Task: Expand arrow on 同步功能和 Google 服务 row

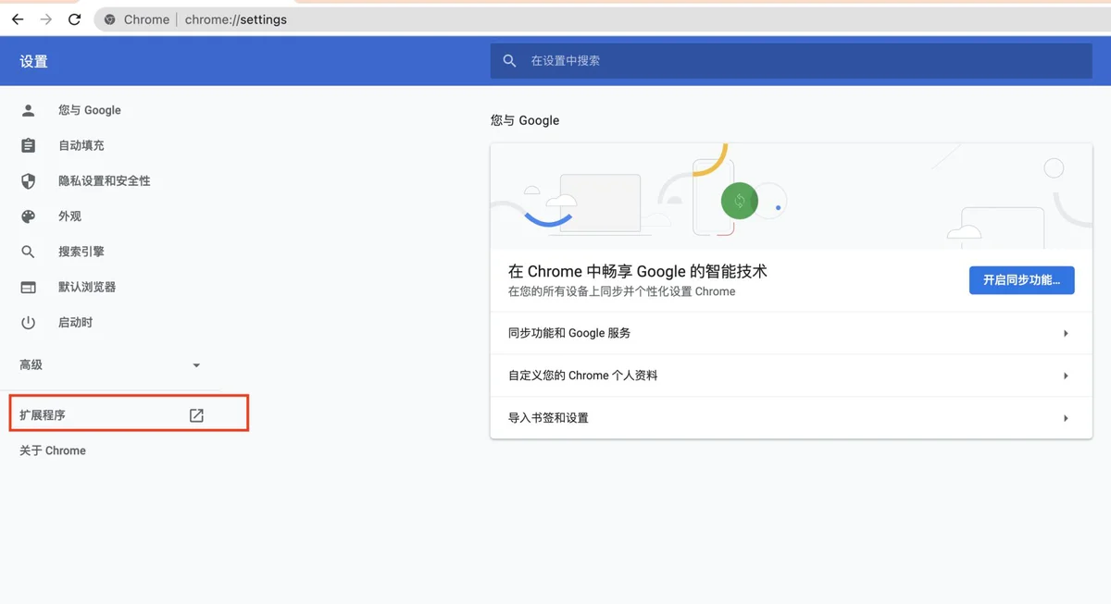Action: pyautogui.click(x=1066, y=333)
